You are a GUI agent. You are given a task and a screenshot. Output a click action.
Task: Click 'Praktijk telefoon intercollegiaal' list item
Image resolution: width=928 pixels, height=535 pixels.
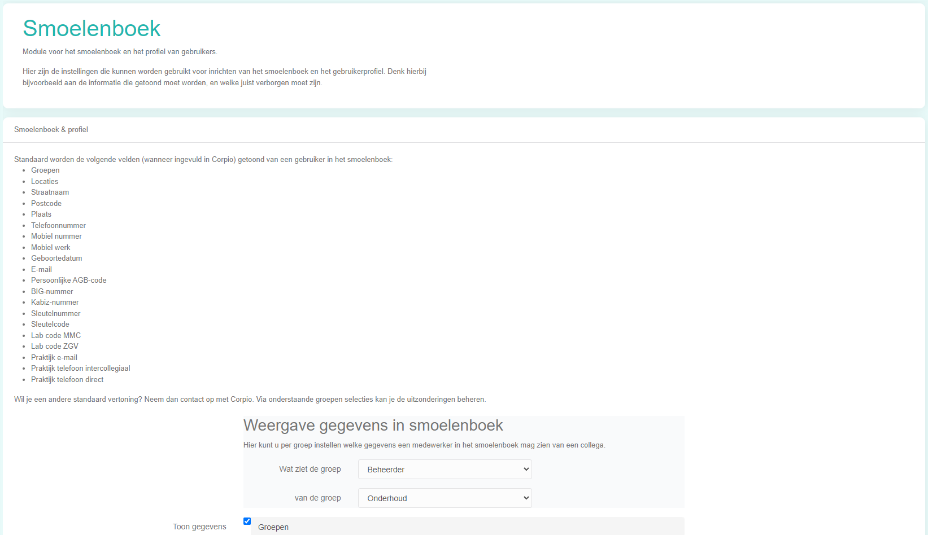(81, 368)
